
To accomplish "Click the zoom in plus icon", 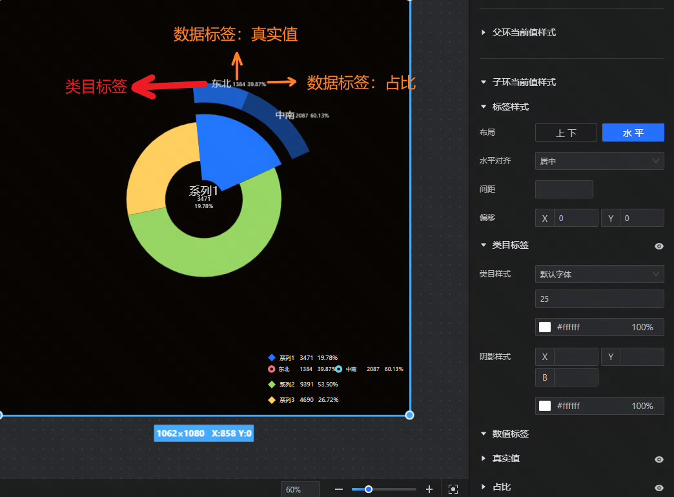I will (x=429, y=489).
